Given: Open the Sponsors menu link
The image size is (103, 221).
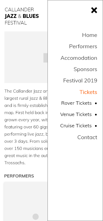Looking at the screenshot, I should tap(85, 69).
